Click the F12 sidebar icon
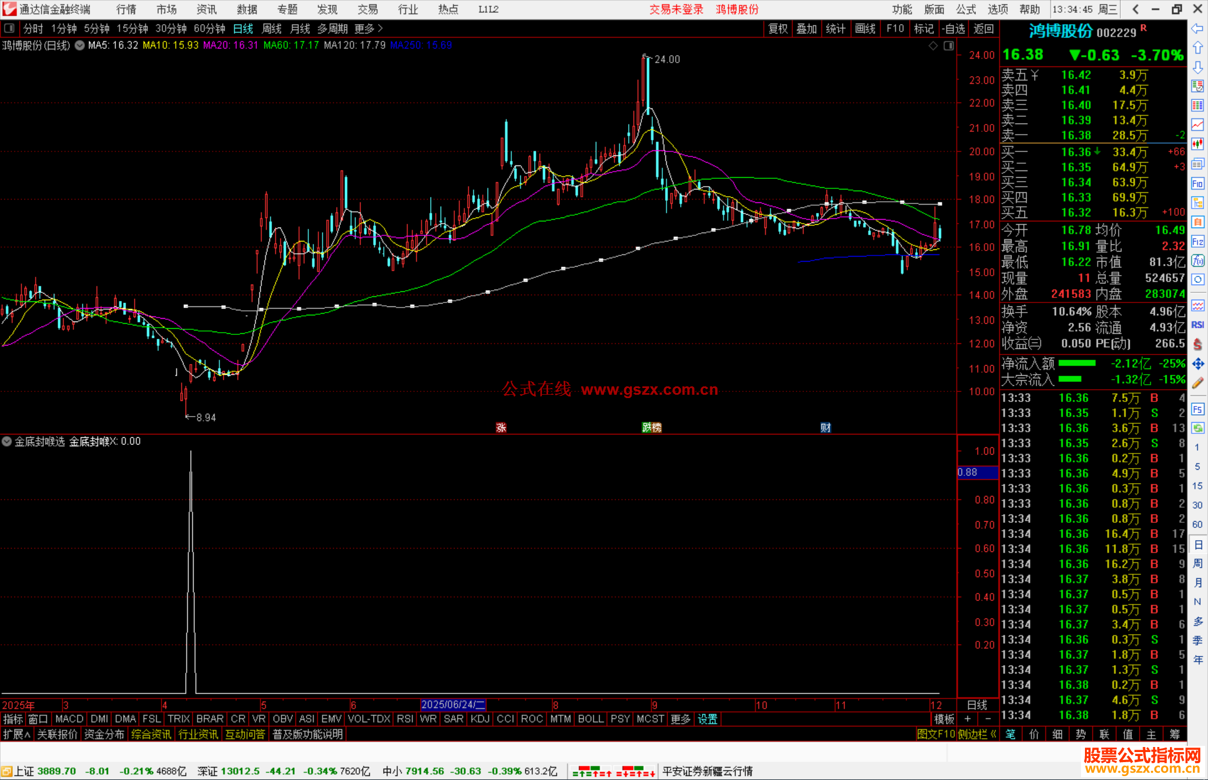1208x780 pixels. point(1197,242)
